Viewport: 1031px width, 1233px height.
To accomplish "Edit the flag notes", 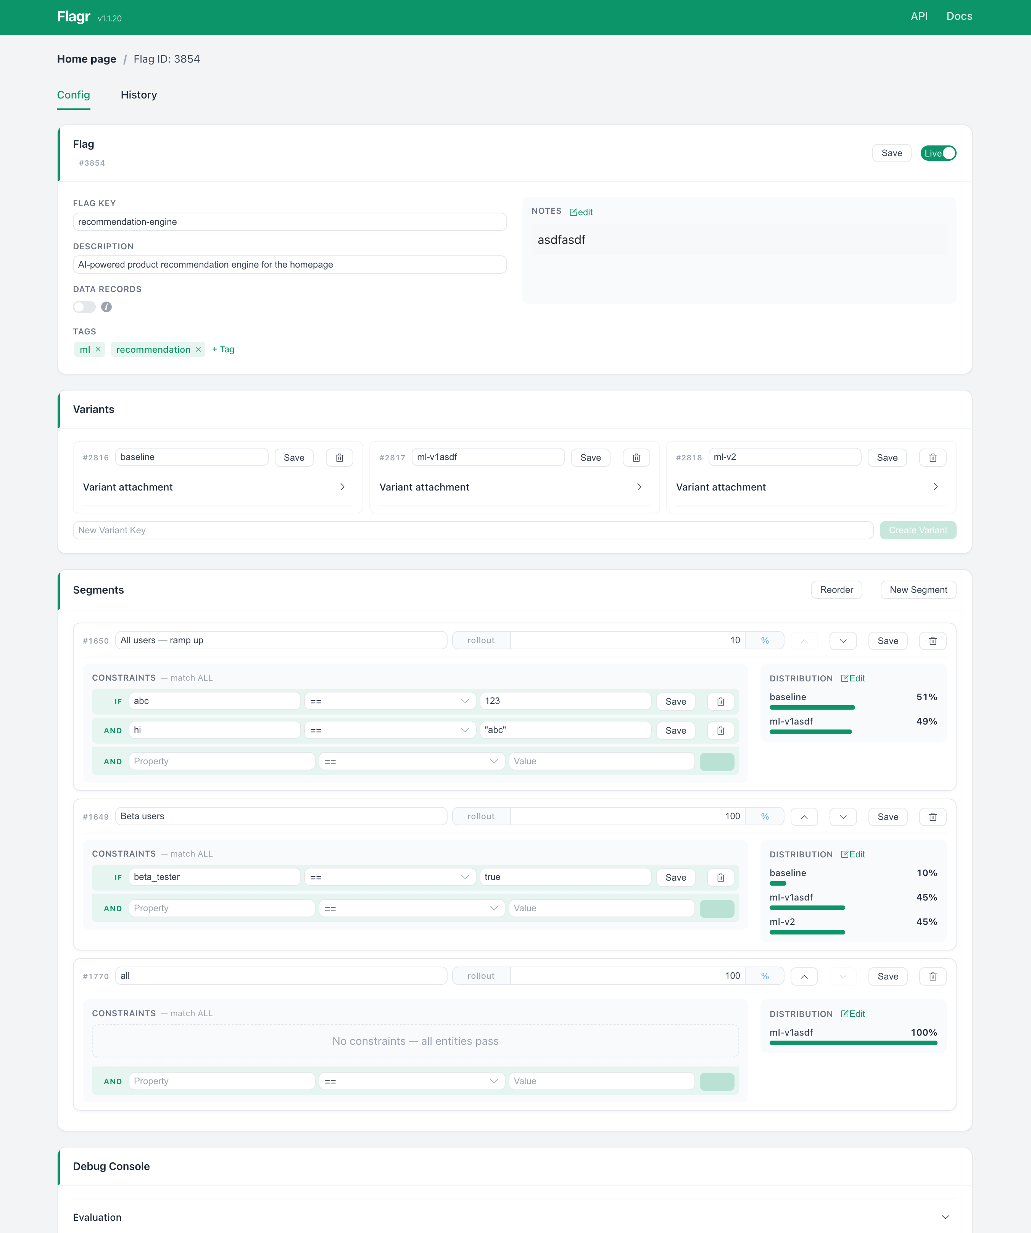I will coord(581,212).
